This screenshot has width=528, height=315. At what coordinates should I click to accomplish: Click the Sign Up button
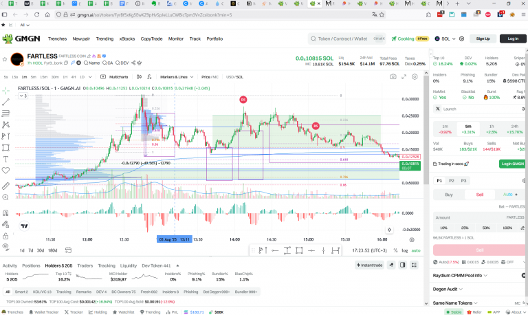pyautogui.click(x=483, y=39)
